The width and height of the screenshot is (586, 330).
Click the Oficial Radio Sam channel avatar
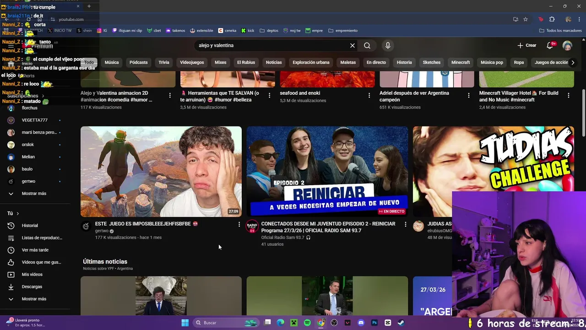252,226
